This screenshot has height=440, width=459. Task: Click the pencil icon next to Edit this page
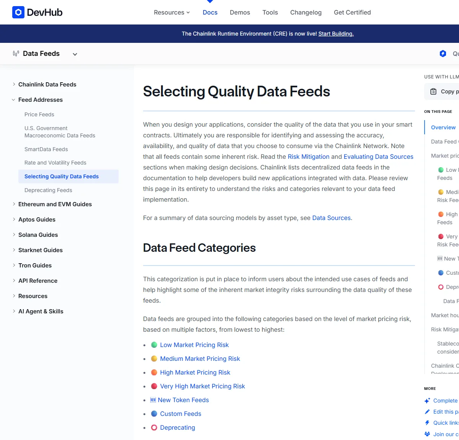427,412
